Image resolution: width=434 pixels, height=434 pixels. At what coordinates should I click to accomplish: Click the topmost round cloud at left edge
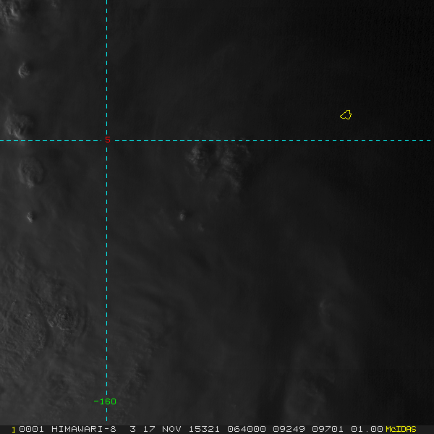point(25,70)
